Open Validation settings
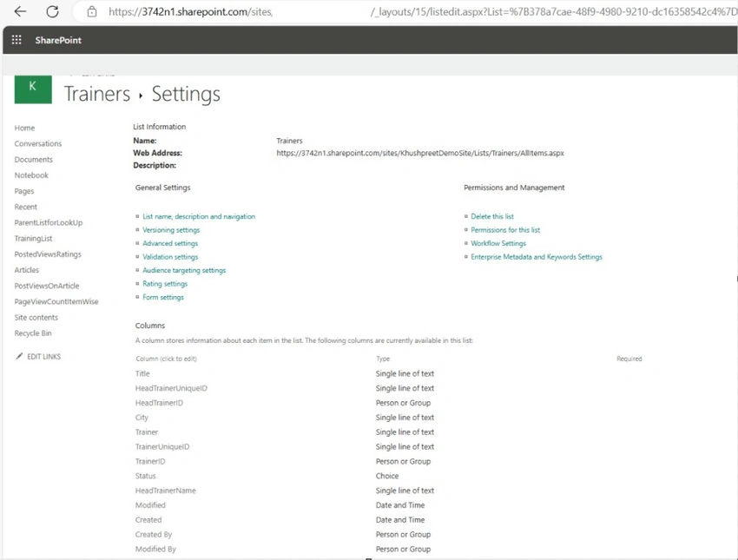 tap(170, 257)
